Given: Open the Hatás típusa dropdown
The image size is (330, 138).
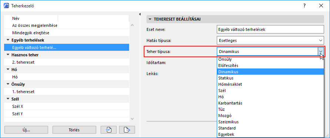Looking at the screenshot, I should [270, 40].
